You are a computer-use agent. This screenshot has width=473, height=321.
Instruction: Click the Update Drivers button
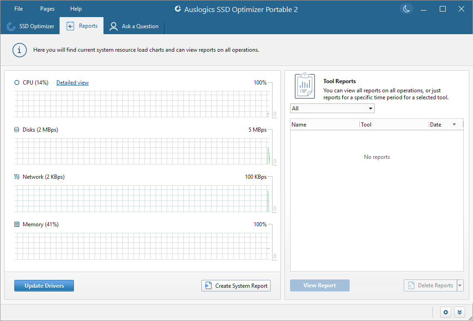44,285
